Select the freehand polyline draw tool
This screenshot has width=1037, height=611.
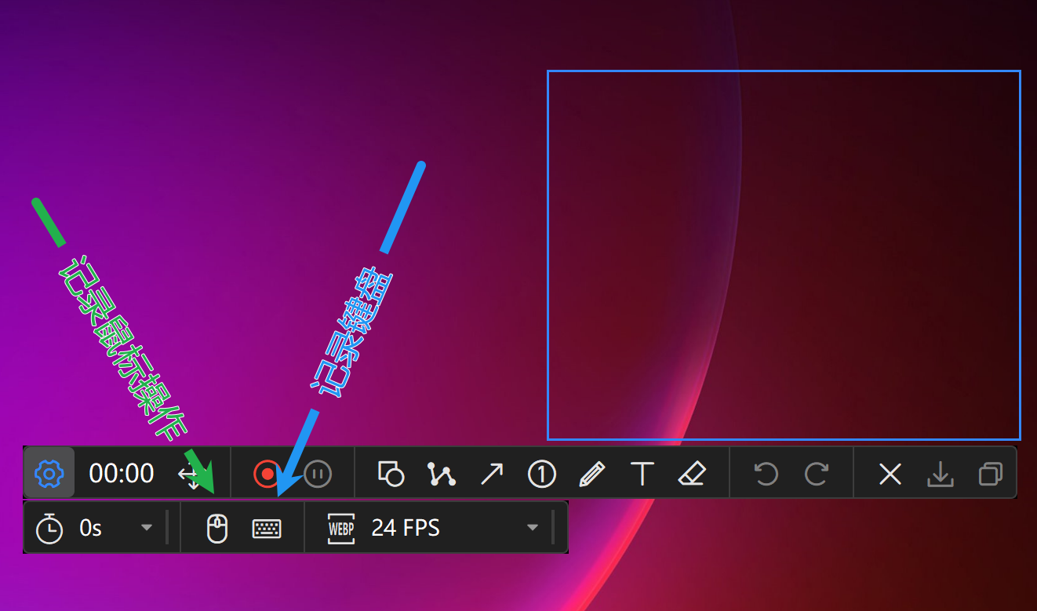[x=442, y=473]
